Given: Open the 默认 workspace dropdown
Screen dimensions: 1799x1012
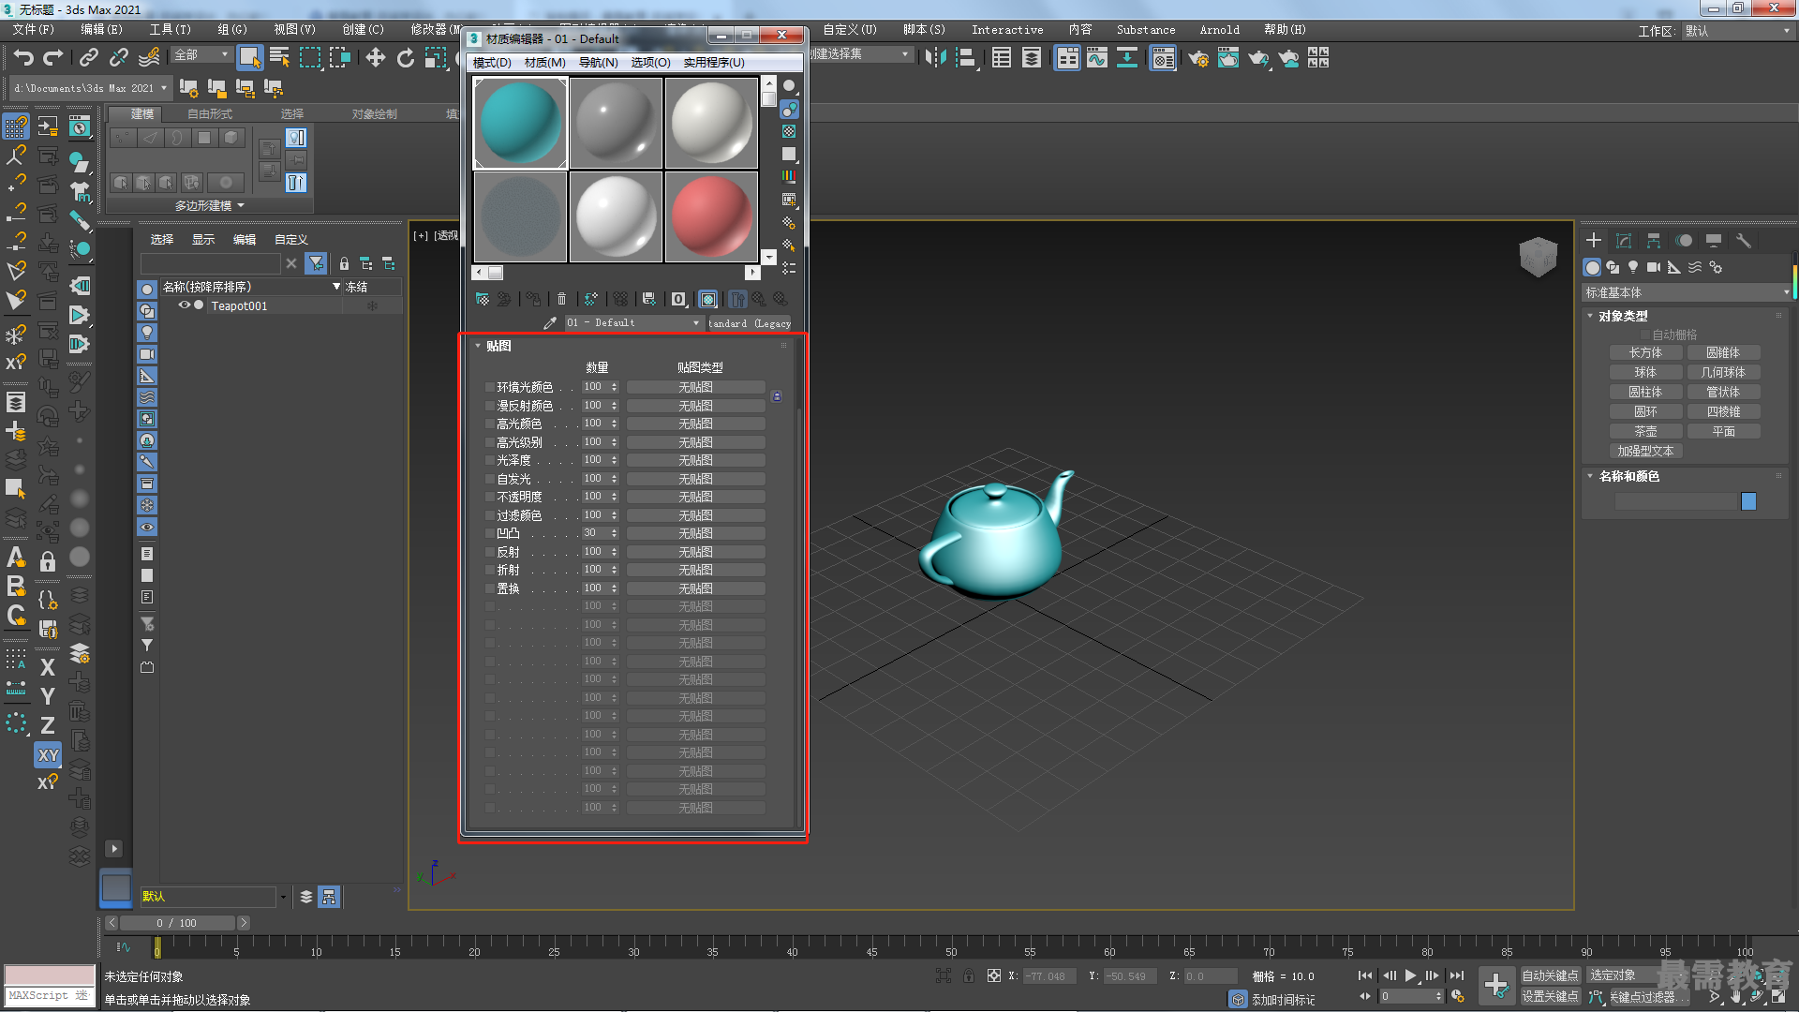Looking at the screenshot, I should (x=1737, y=31).
